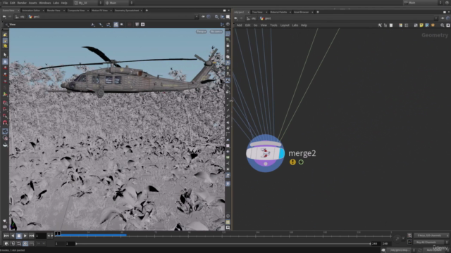Switch to the Geometry Spreadsheet tab

[127, 11]
